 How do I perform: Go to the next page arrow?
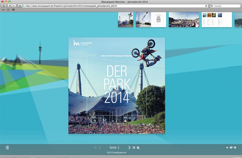point(129,148)
